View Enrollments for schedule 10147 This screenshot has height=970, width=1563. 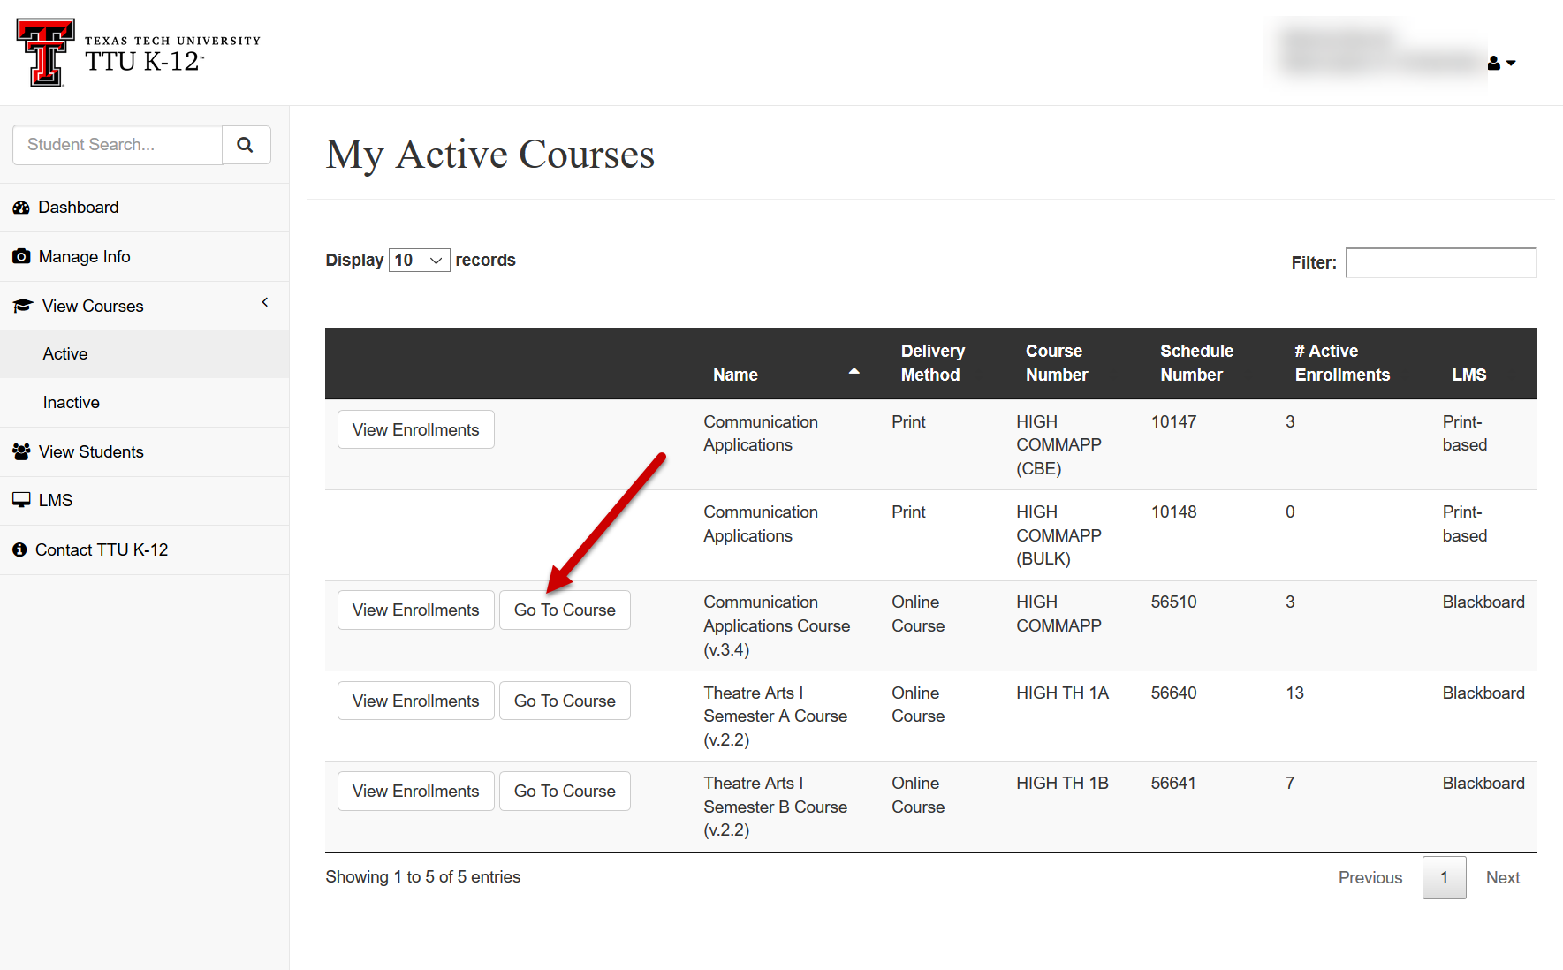(x=415, y=429)
